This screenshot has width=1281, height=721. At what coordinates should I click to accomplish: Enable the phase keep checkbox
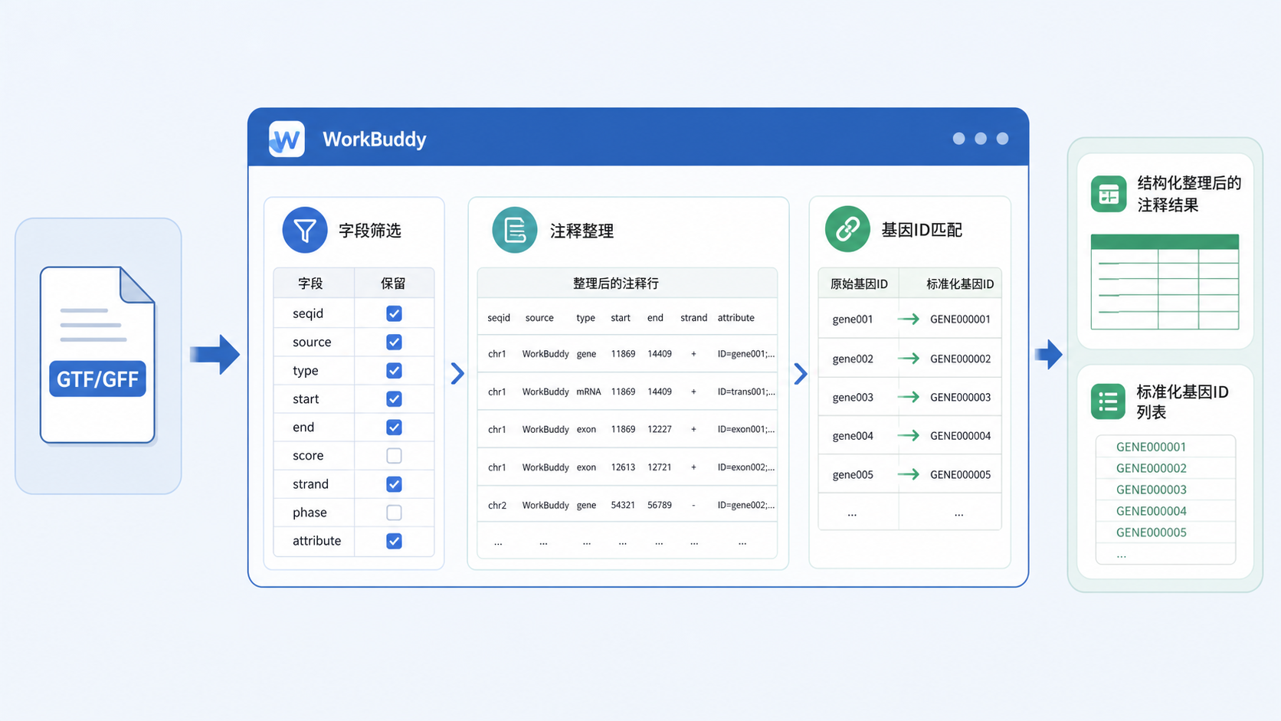394,513
